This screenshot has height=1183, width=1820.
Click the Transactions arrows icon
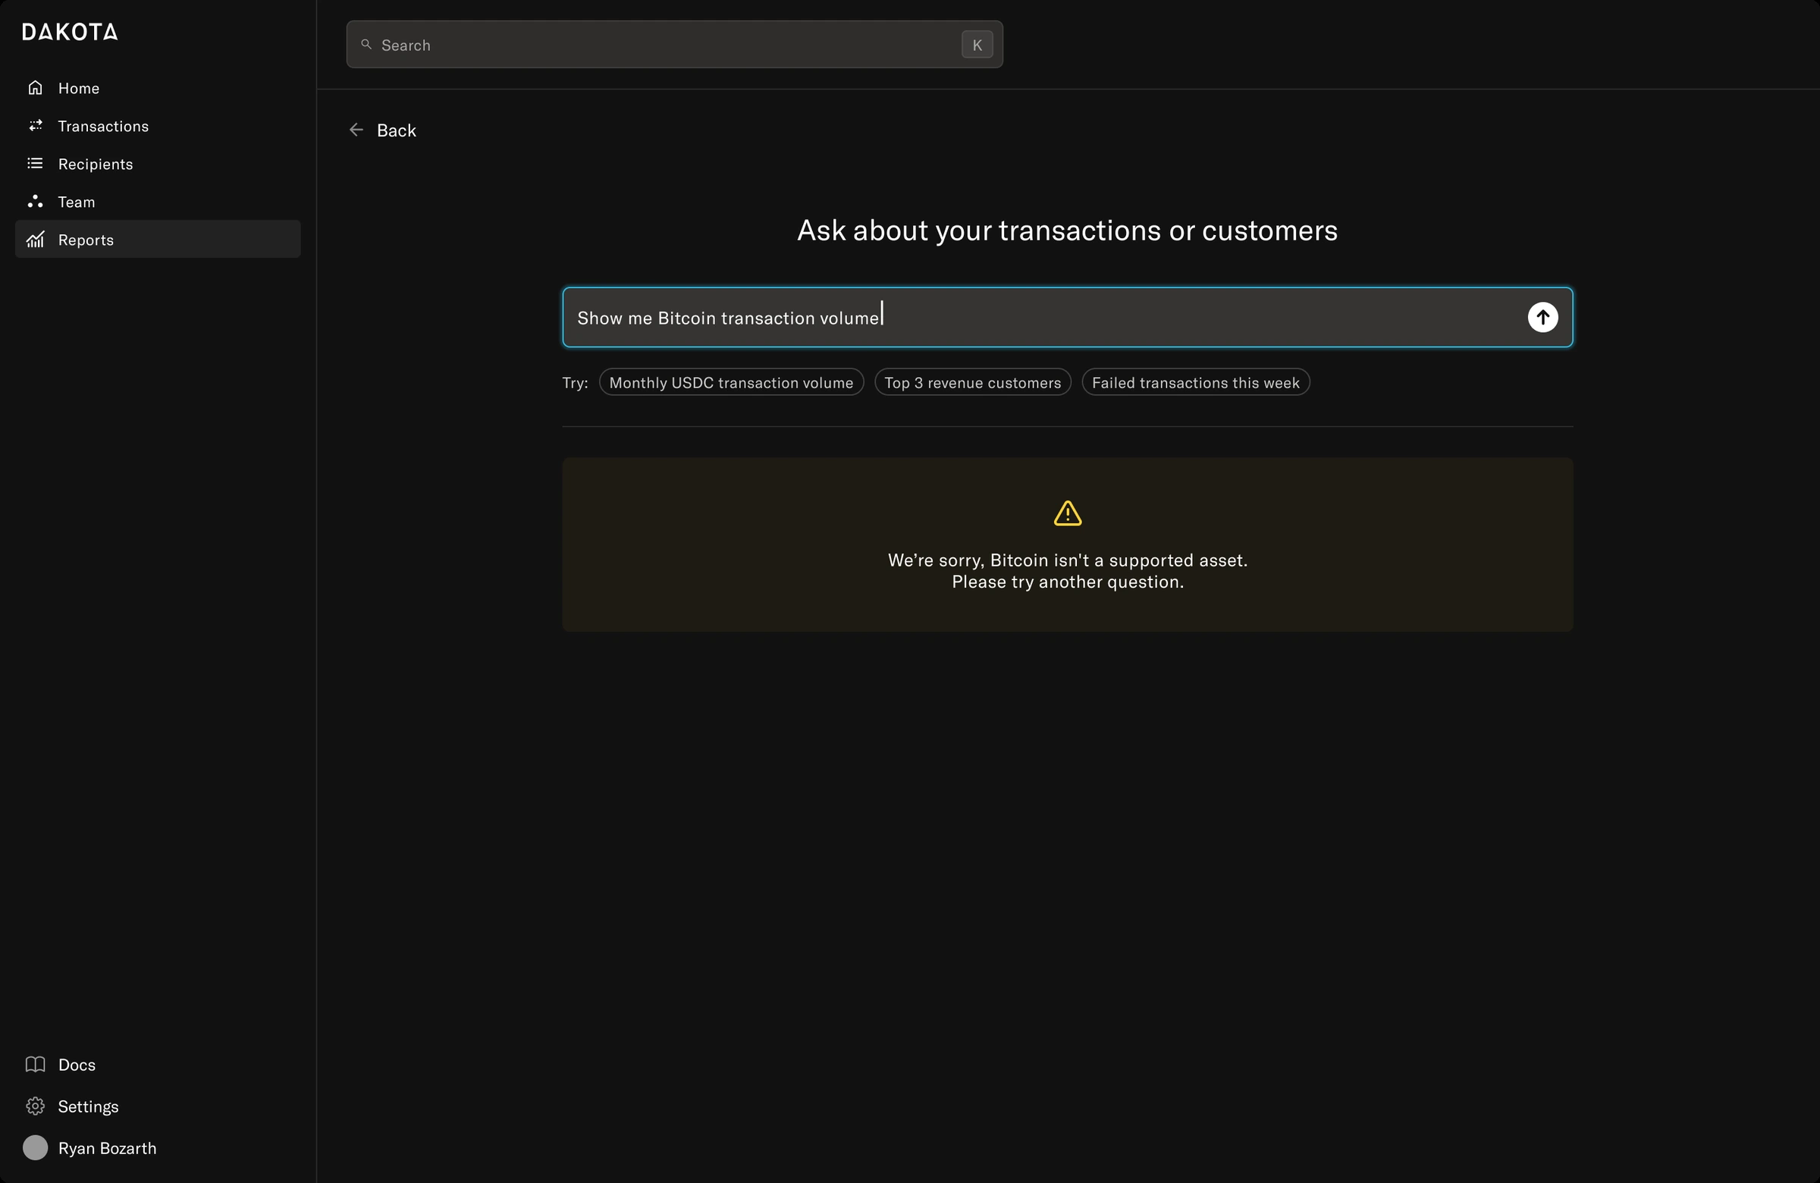click(35, 125)
